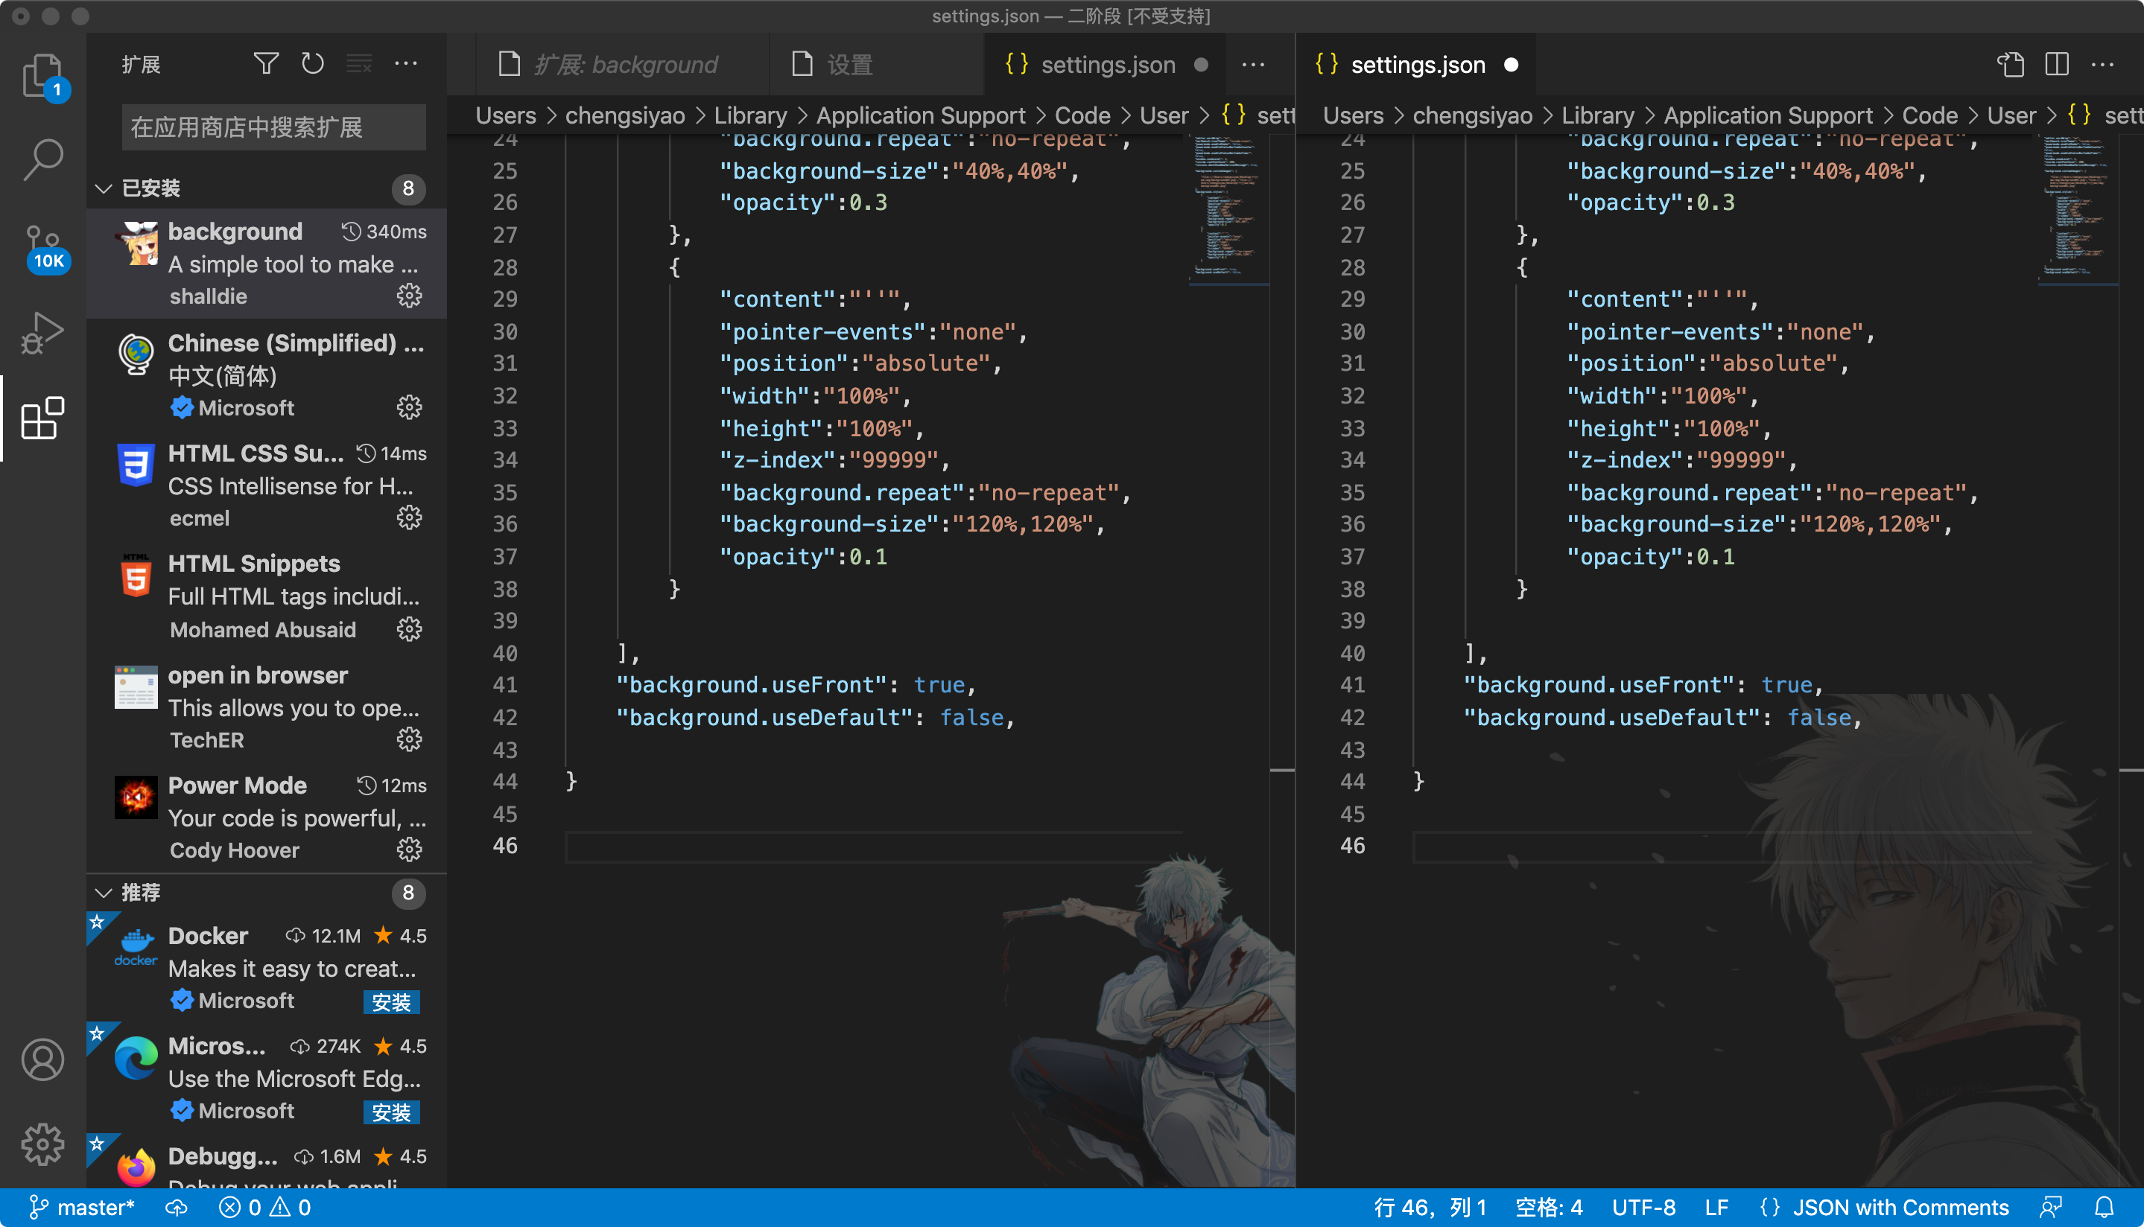Install the Docker extension
This screenshot has height=1227, width=2144.
(391, 1002)
